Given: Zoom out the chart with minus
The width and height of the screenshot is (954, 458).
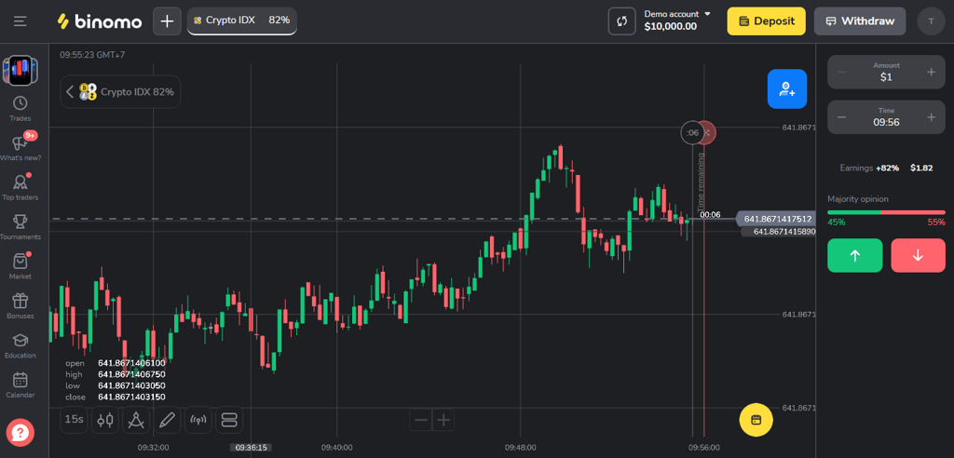Looking at the screenshot, I should pyautogui.click(x=420, y=420).
